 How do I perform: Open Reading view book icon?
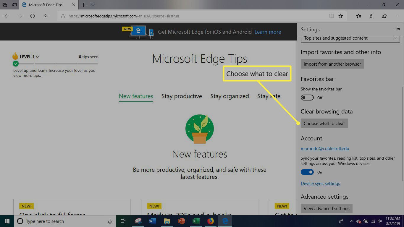331,16
